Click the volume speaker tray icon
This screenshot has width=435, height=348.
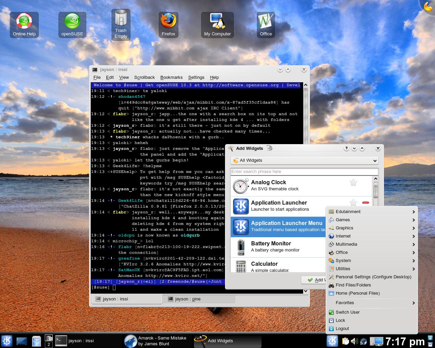click(x=354, y=341)
